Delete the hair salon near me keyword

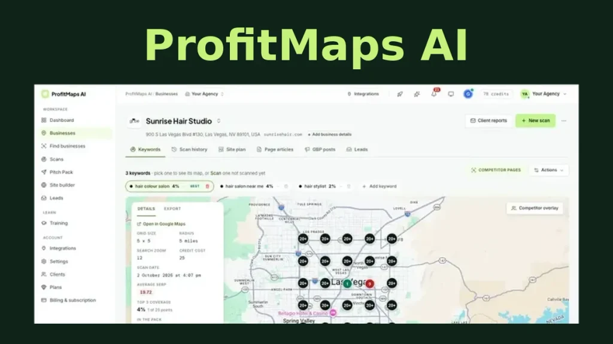pos(286,186)
